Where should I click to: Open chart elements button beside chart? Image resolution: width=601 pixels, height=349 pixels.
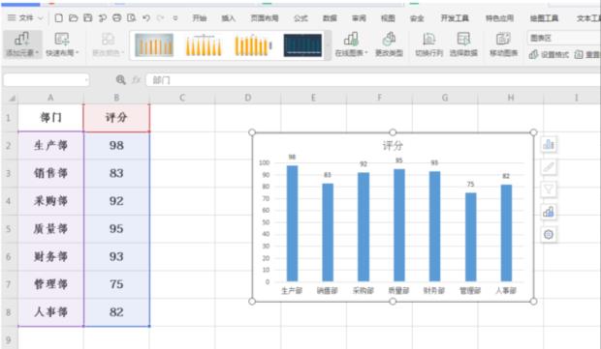(x=549, y=144)
